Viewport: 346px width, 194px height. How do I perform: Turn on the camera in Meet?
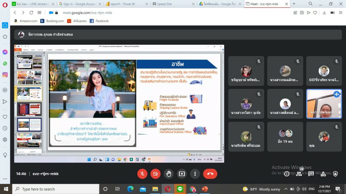click(155, 174)
